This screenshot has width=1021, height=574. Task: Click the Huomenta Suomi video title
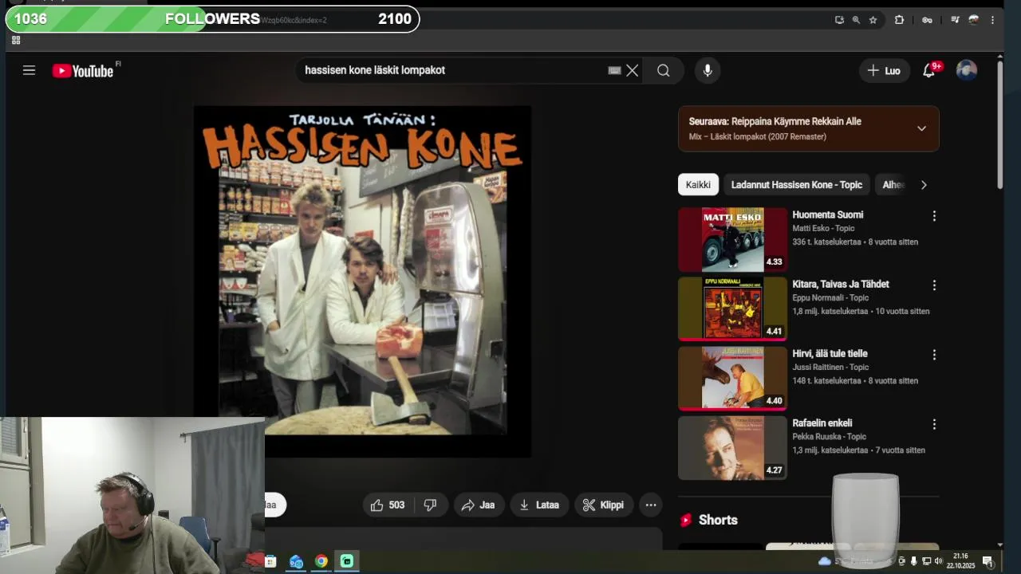(827, 214)
